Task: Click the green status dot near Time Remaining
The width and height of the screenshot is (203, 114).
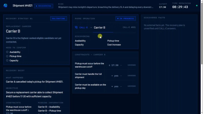Action: [x=197, y=6]
